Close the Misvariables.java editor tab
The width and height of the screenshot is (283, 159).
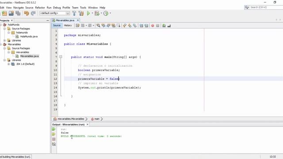(78, 20)
